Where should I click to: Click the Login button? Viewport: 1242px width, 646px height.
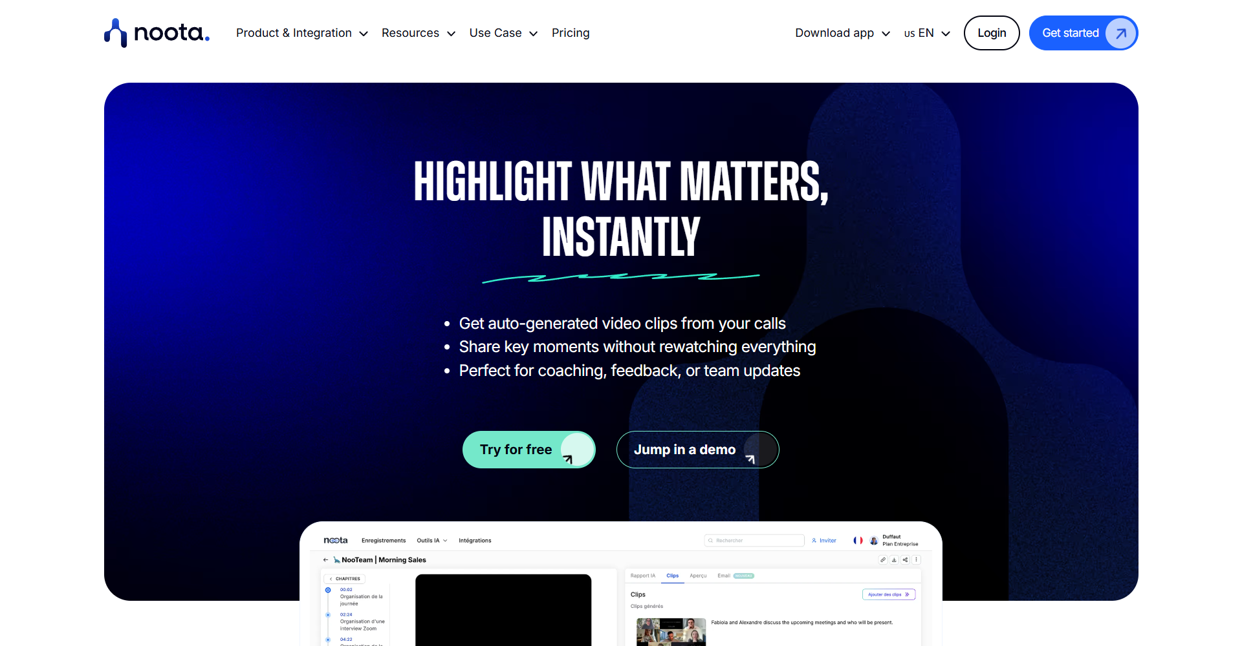pos(992,33)
